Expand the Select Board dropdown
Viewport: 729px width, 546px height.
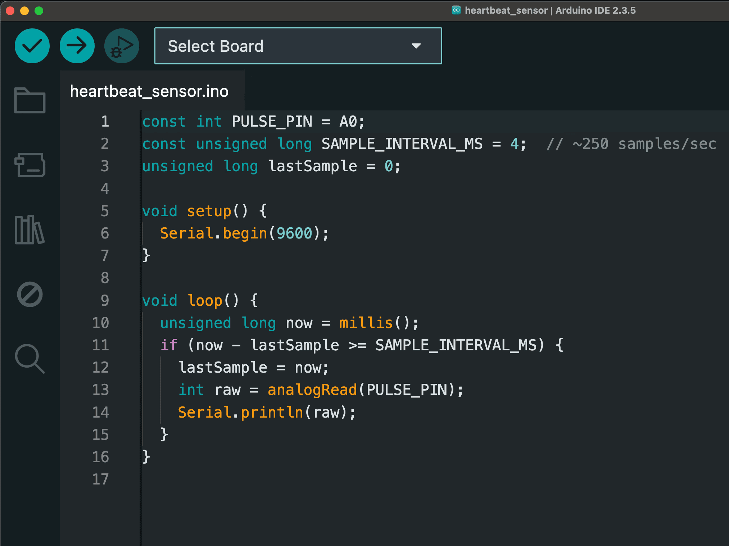[298, 46]
